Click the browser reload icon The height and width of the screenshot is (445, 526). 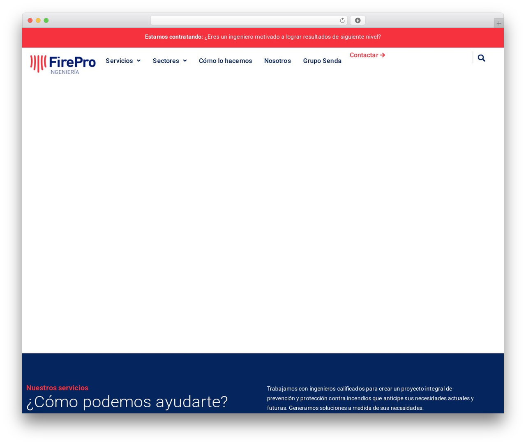[x=342, y=21]
